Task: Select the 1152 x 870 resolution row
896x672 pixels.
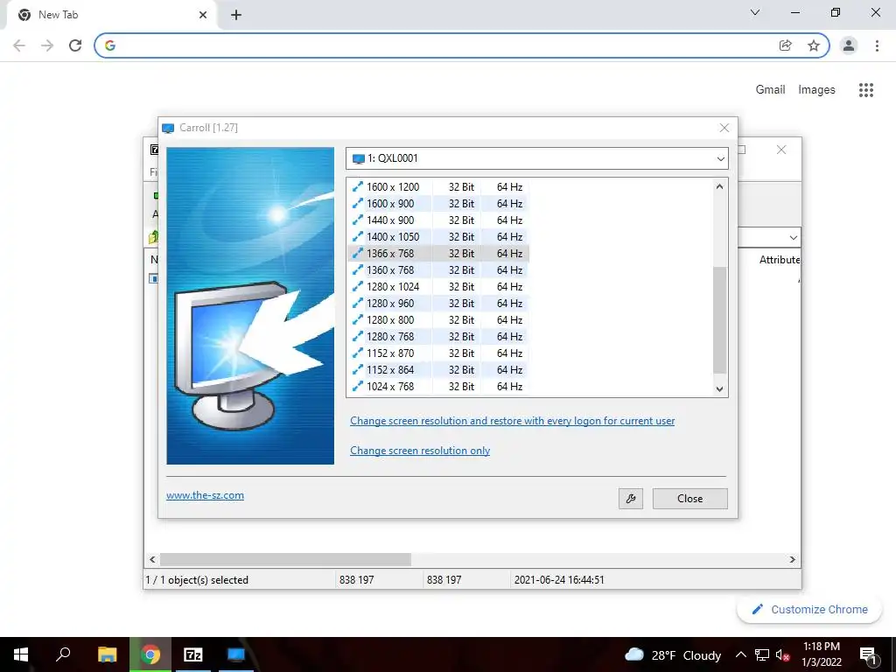Action: pyautogui.click(x=437, y=353)
